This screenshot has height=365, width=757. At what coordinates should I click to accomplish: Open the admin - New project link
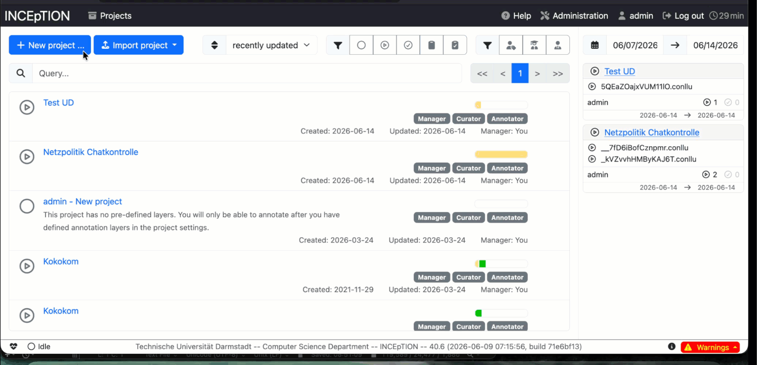(x=83, y=201)
